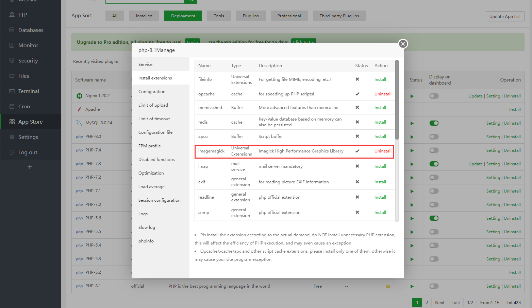Disable dashboard display for MySQL 8.0.24
This screenshot has width=532, height=308.
pos(434,123)
